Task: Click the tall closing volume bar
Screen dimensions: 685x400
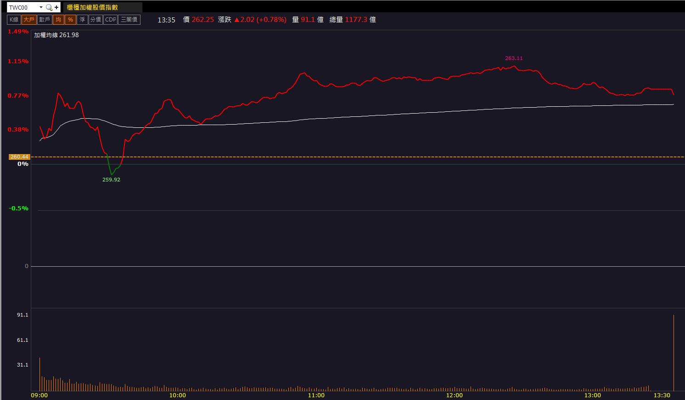Action: (674, 353)
